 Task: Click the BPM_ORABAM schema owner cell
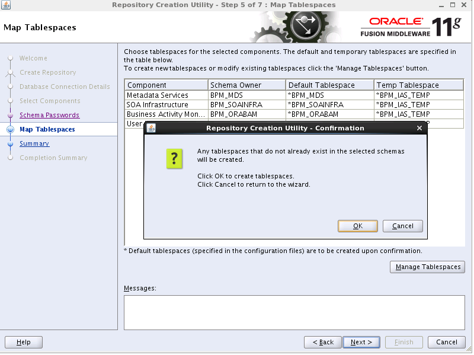coord(247,114)
